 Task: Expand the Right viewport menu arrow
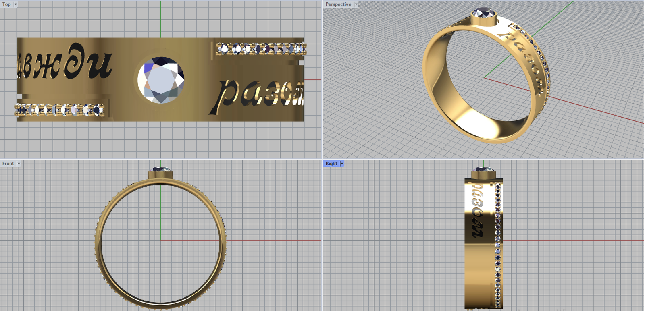(342, 164)
